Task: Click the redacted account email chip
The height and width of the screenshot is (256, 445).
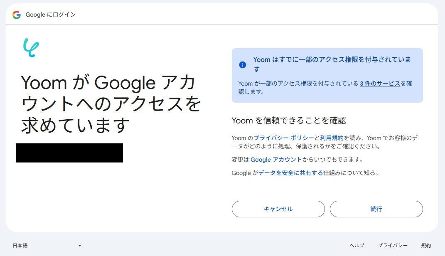Action: pyautogui.click(x=69, y=153)
